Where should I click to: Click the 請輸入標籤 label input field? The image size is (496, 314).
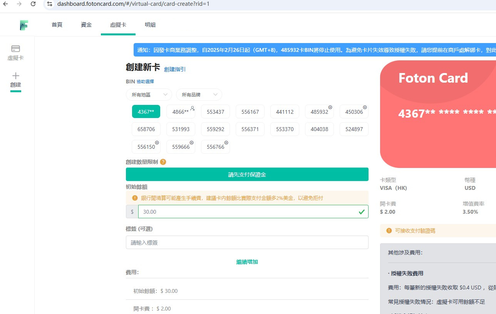click(x=247, y=243)
